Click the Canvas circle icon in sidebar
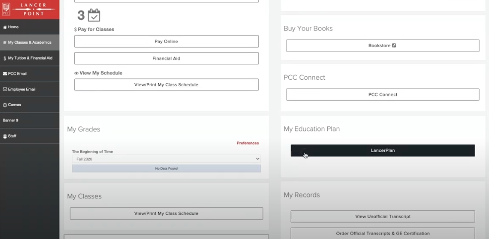The height and width of the screenshot is (239, 489). 4,105
